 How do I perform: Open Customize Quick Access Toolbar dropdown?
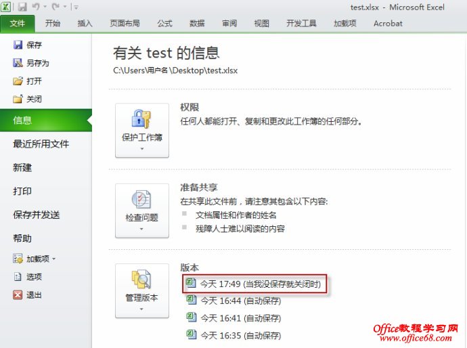(x=76, y=7)
